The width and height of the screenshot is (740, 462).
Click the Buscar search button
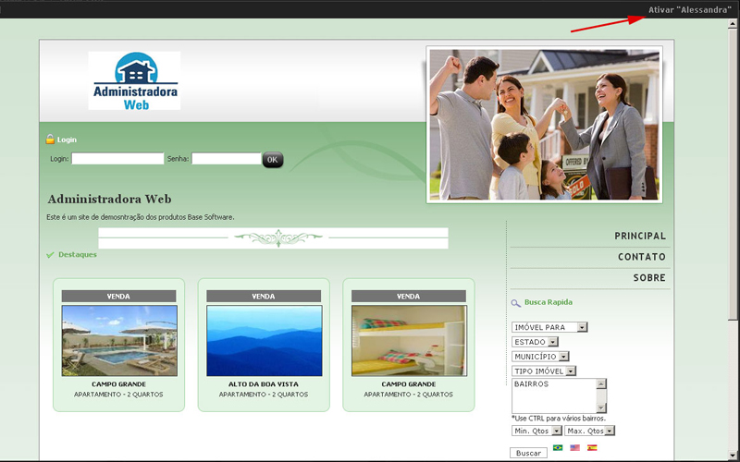click(x=528, y=453)
